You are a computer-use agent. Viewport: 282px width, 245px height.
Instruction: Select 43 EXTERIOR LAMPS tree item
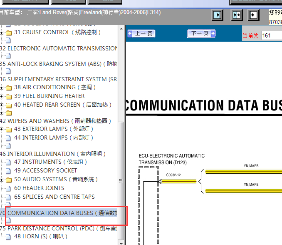pyautogui.click(x=54, y=129)
